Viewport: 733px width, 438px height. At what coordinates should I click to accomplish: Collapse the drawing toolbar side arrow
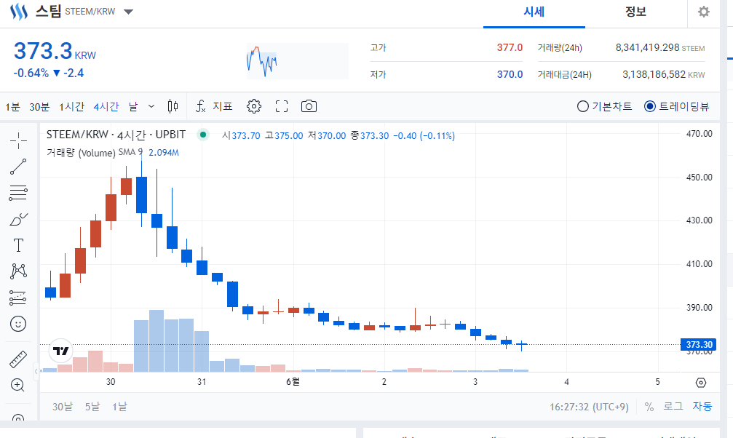(36, 372)
